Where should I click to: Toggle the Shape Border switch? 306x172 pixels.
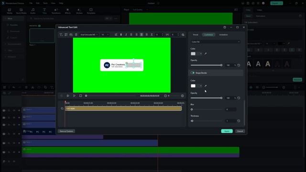pos(192,73)
